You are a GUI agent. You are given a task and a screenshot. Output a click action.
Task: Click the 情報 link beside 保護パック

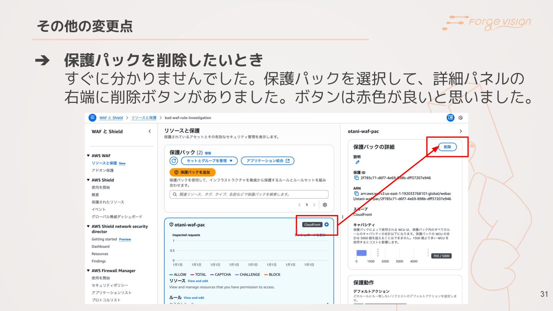coord(208,153)
